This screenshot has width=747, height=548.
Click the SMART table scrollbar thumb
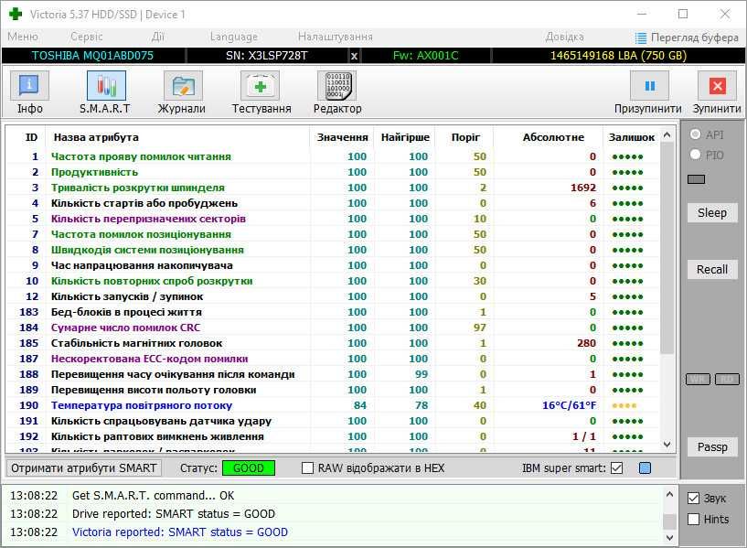pyautogui.click(x=667, y=248)
